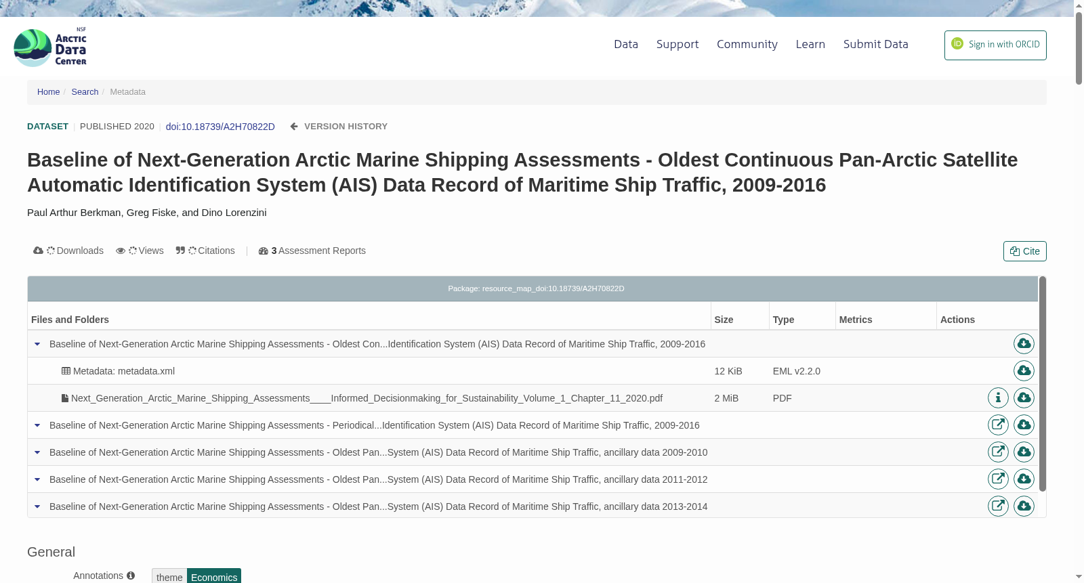Image resolution: width=1084 pixels, height=583 pixels.
Task: Open the Submit Data menu item
Action: click(876, 44)
